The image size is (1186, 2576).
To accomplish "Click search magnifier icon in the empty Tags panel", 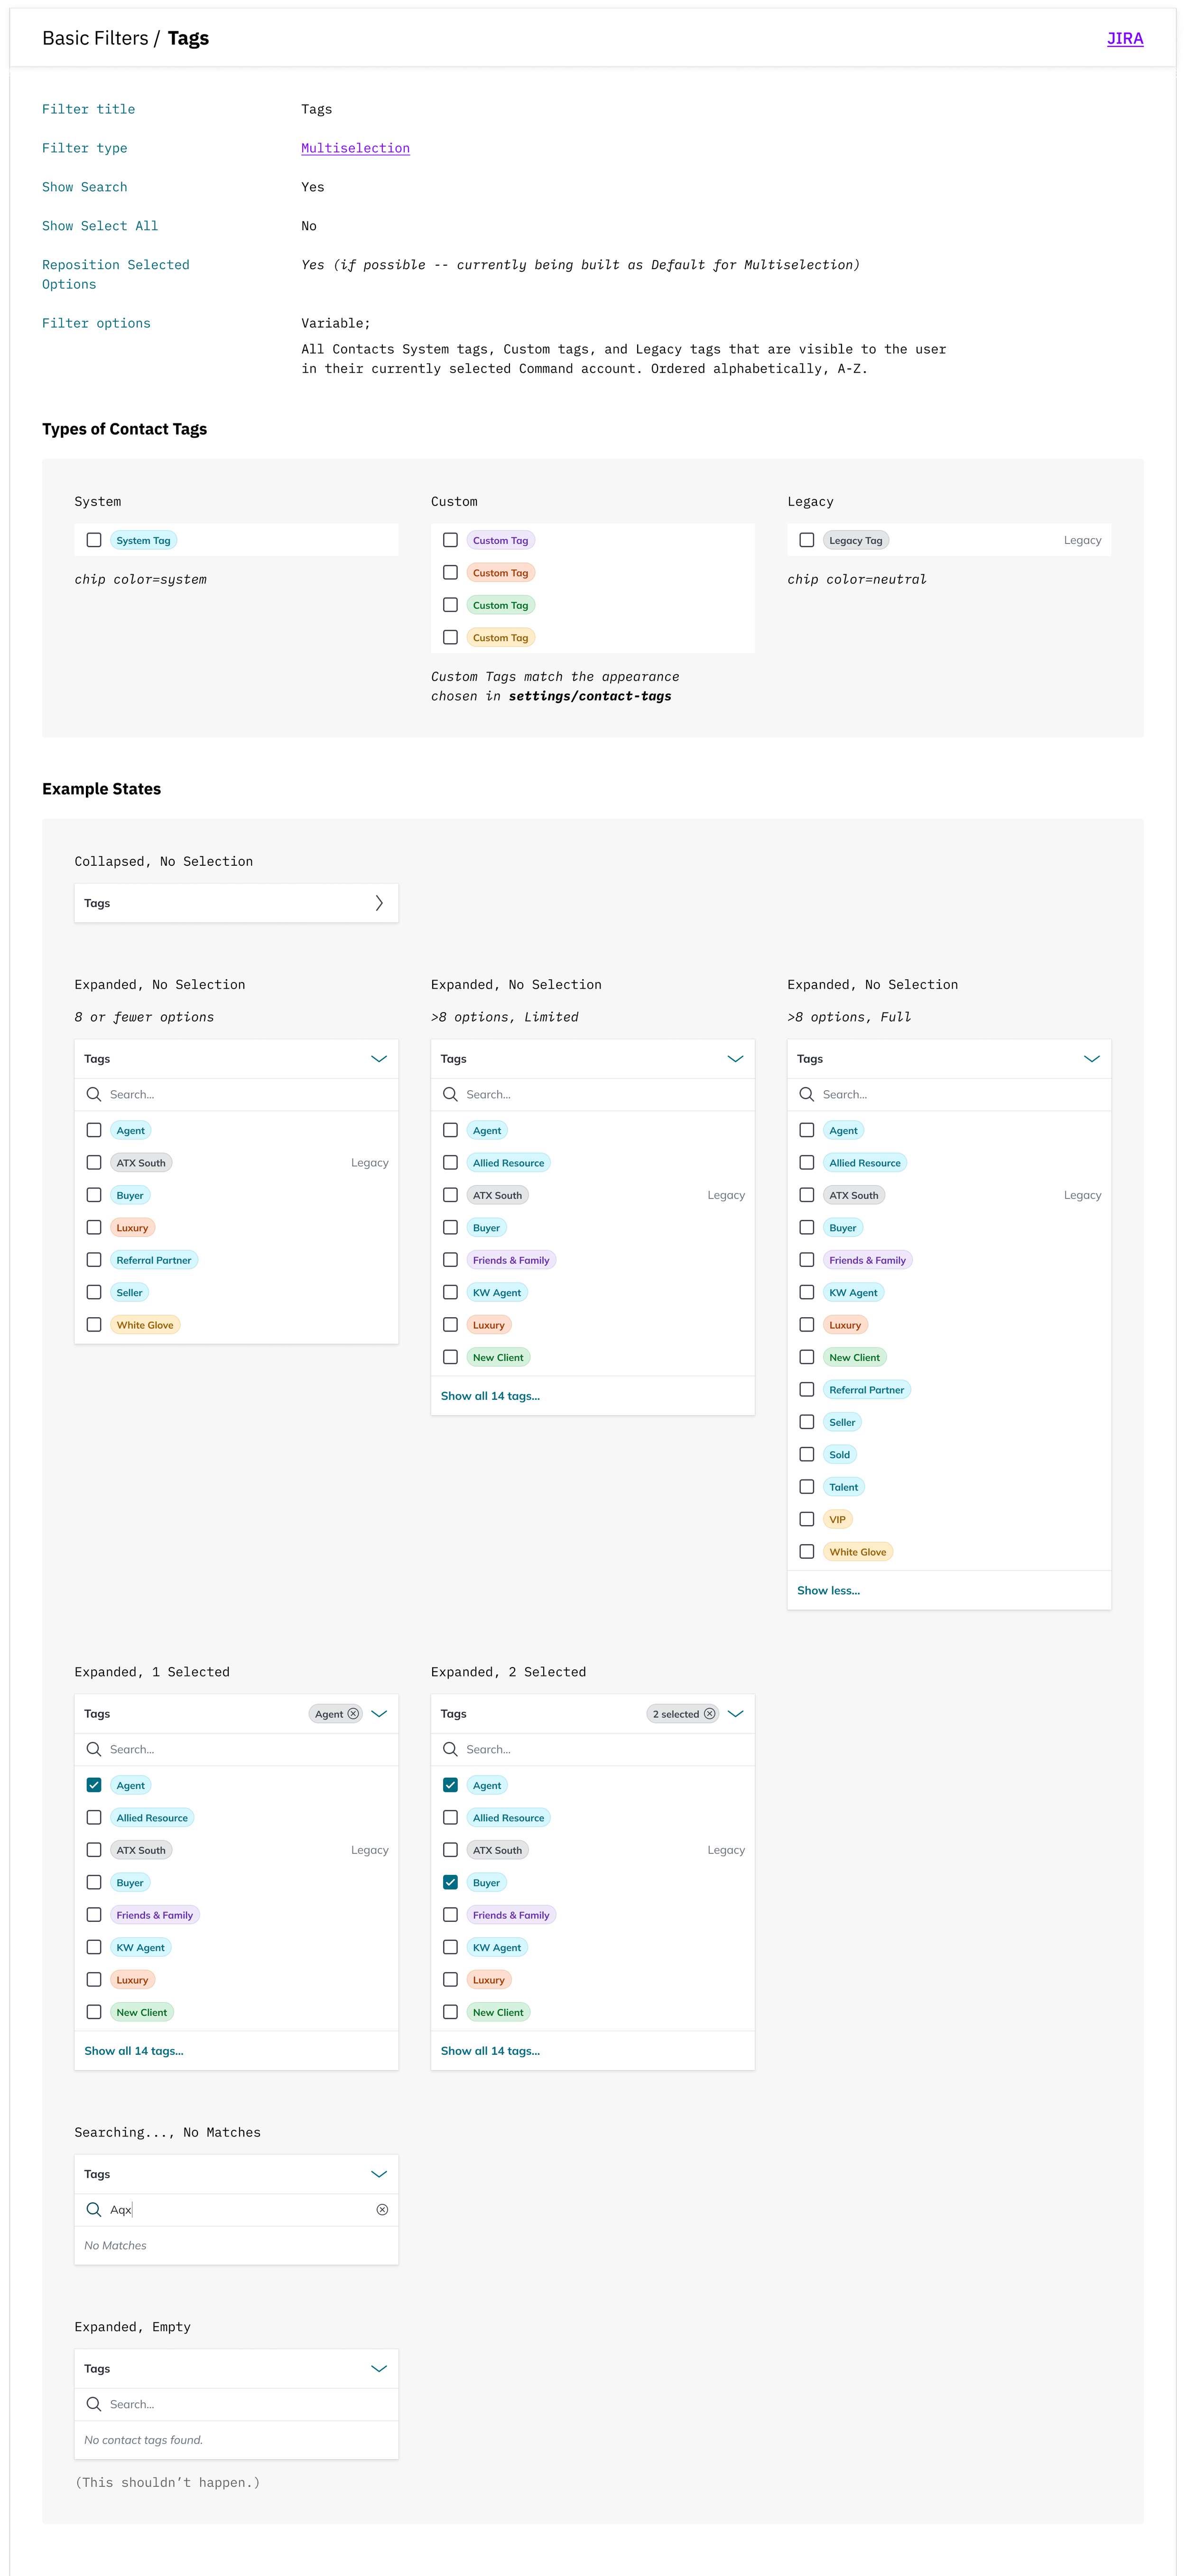I will (x=94, y=2403).
